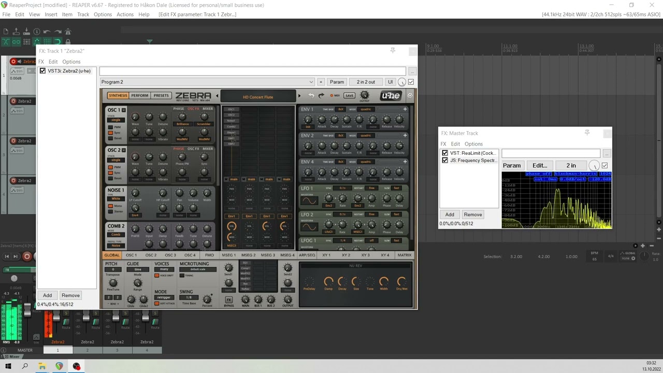Select the MATRIX tab in Zebra

405,255
